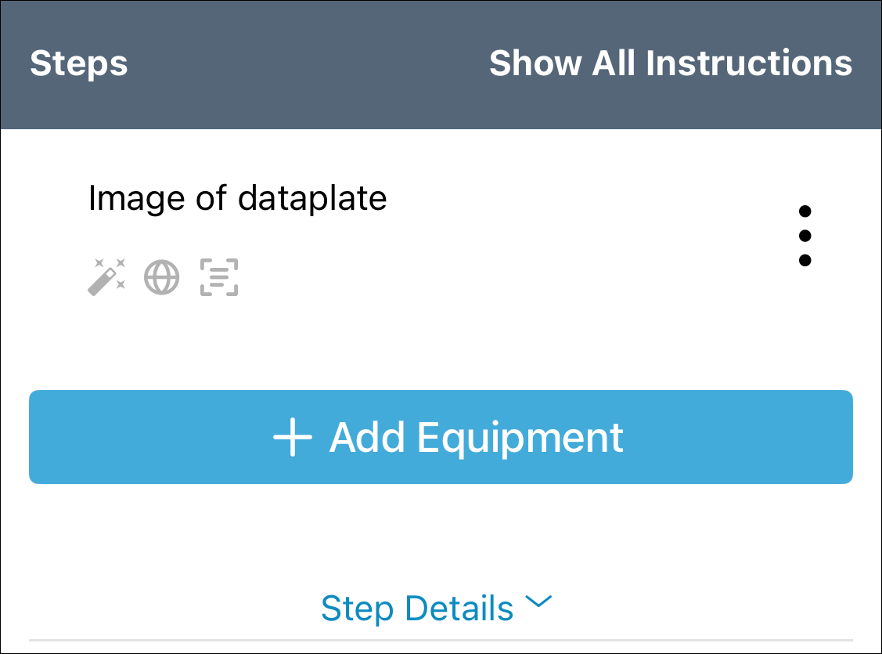Click the plus icon on Add Equipment button
This screenshot has width=882, height=654.
292,437
